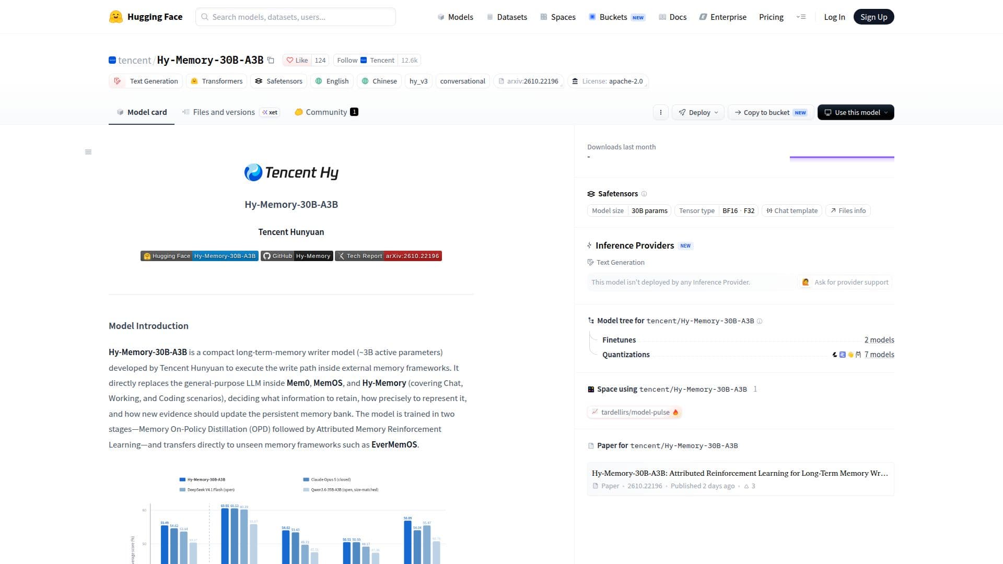
Task: Select the Model card tab
Action: 142,112
